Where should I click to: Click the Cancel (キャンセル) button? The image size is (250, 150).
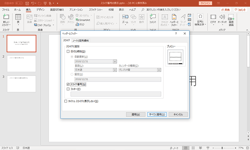click(178, 114)
